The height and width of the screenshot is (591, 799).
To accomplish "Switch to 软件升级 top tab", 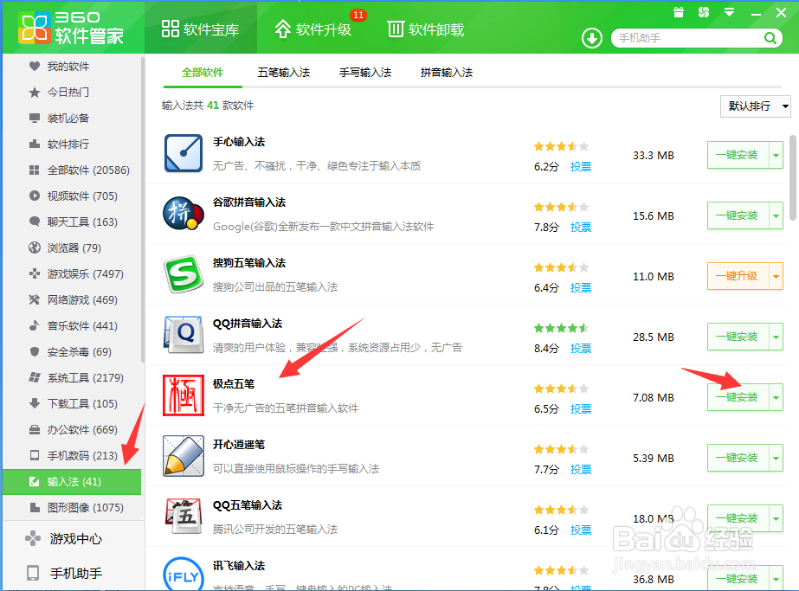I will (313, 29).
